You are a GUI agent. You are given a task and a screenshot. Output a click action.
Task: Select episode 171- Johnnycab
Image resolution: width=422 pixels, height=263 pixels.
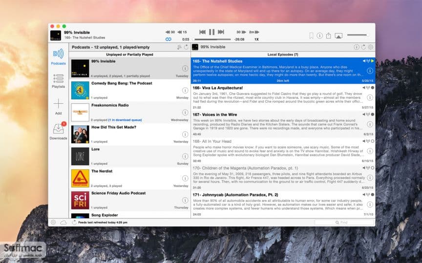(283, 204)
